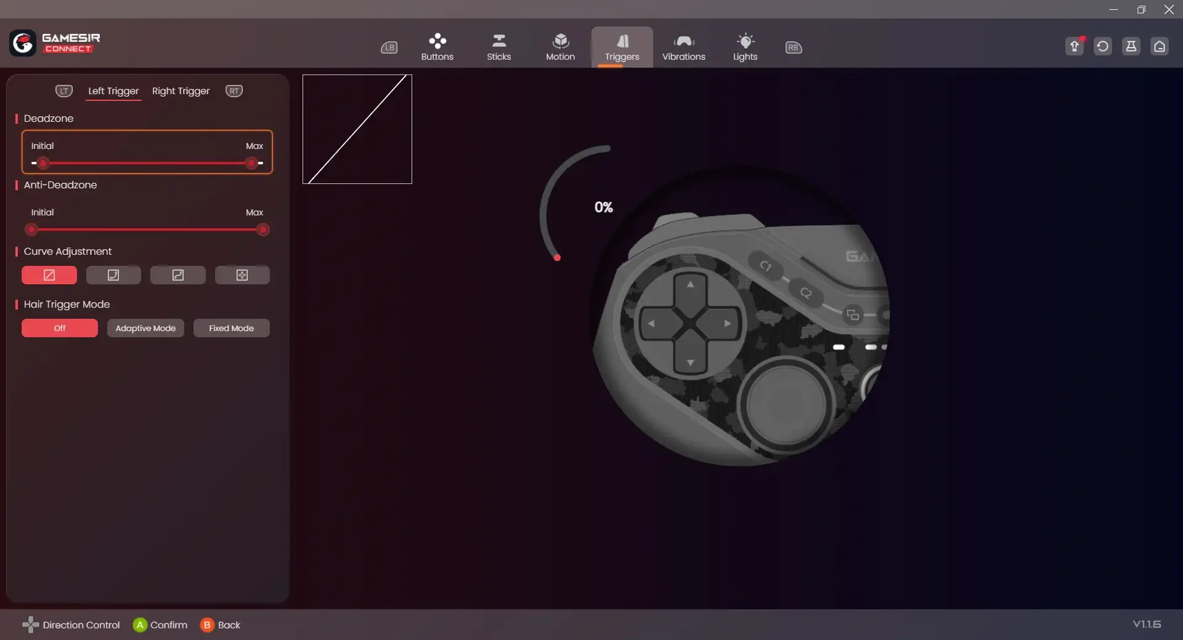Select the second curve adjustment preset
The height and width of the screenshot is (640, 1183).
(113, 275)
